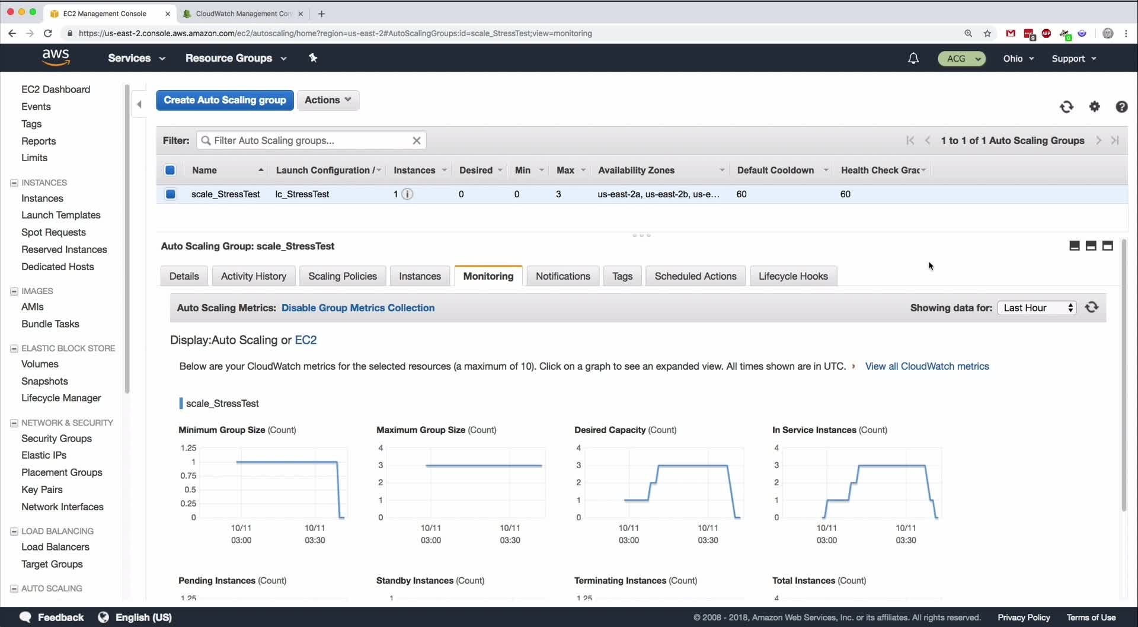Minimize the details pane to smallest layout
This screenshot has width=1138, height=627.
pyautogui.click(x=1074, y=246)
